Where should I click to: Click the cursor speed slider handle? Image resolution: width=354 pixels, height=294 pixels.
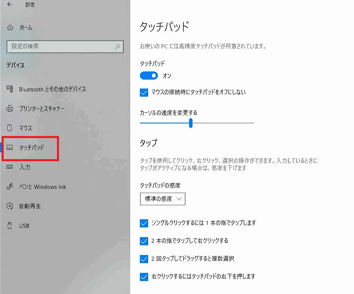click(x=191, y=123)
